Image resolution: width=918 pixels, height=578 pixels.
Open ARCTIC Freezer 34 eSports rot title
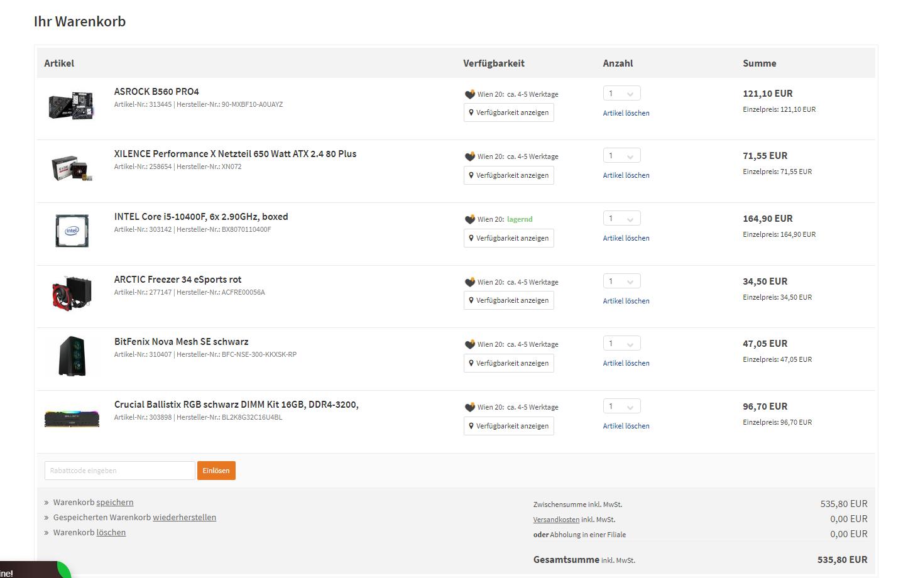pyautogui.click(x=178, y=280)
